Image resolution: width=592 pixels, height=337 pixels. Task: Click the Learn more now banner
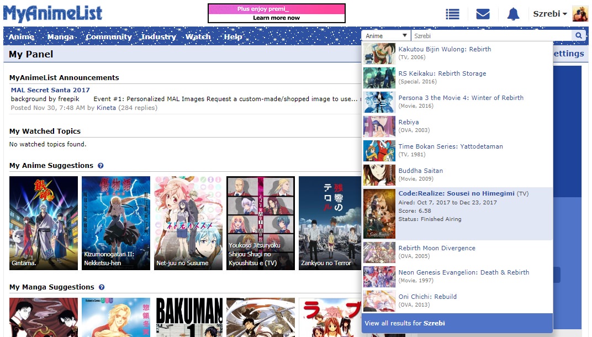click(276, 13)
